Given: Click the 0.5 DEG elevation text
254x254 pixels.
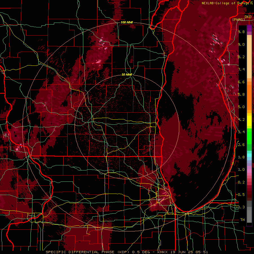Looking at the screenshot, I should click(141, 252).
